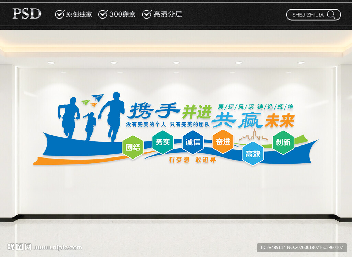352x257 pixels.
Task: Click the orange 奋进 hexagon
Action: pos(223,142)
